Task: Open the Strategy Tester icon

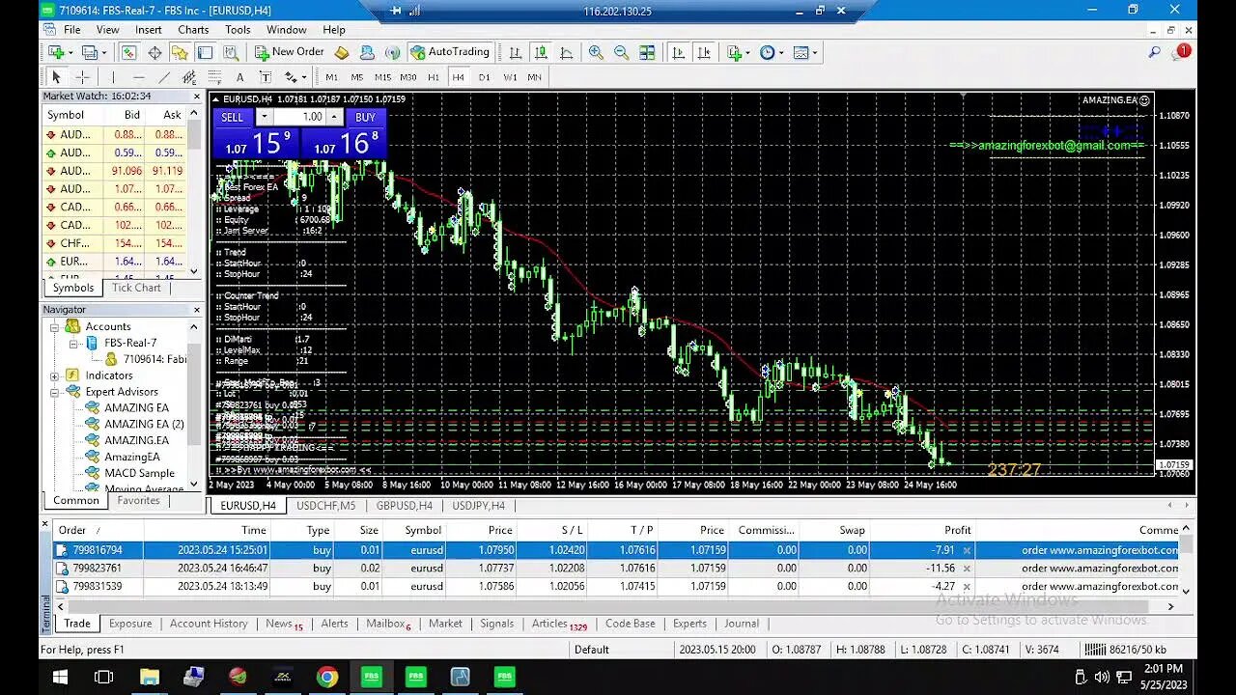Action: point(230,52)
